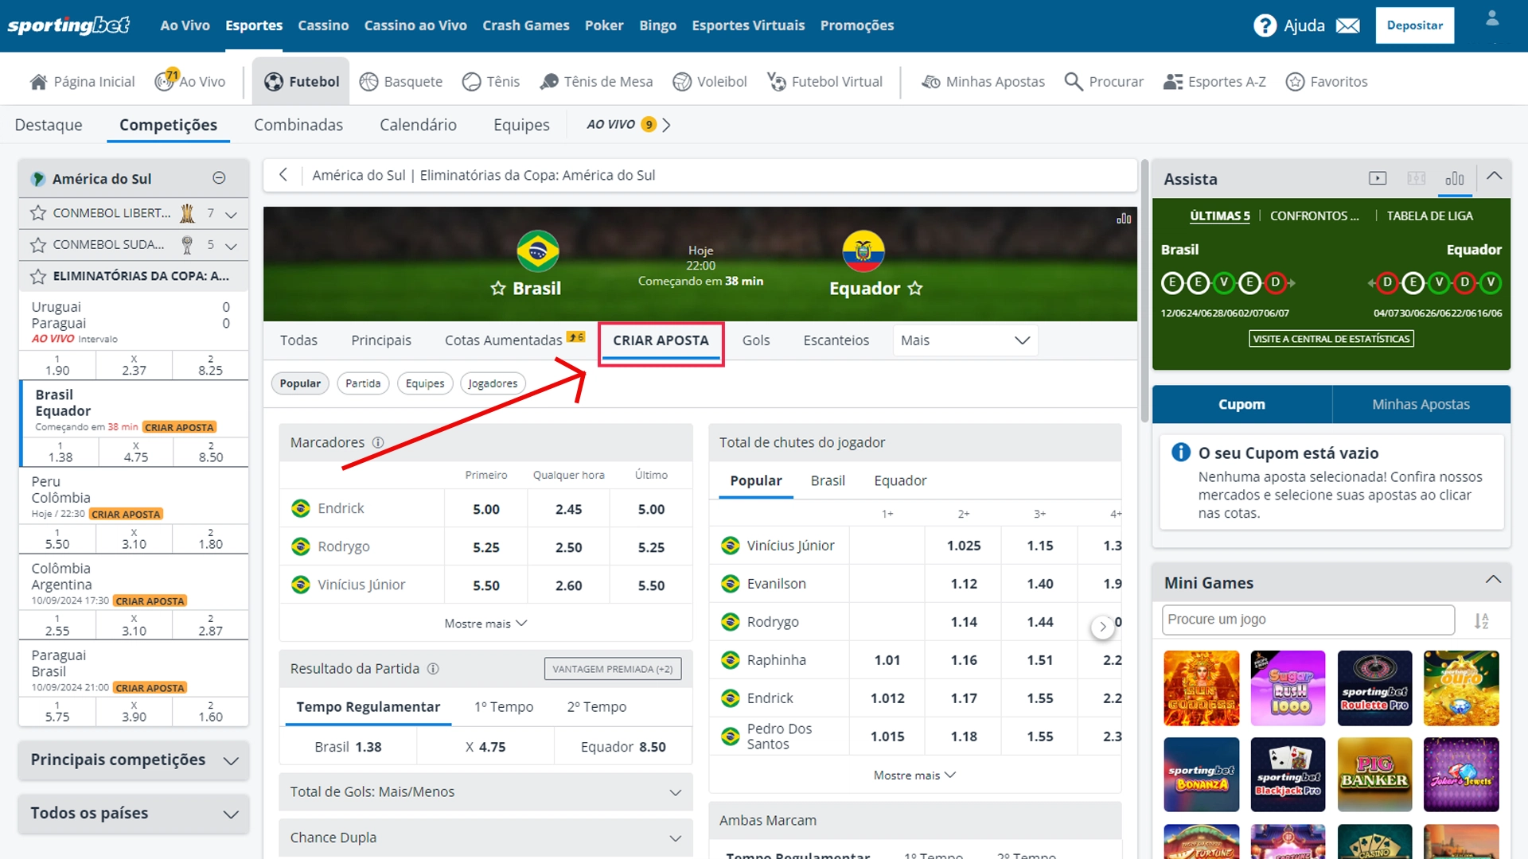The width and height of the screenshot is (1528, 859).
Task: Select statistics bar chart icon in Assista
Action: [1454, 178]
